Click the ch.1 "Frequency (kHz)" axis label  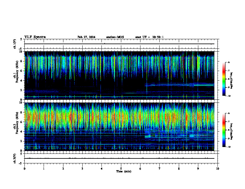click(x=17, y=72)
